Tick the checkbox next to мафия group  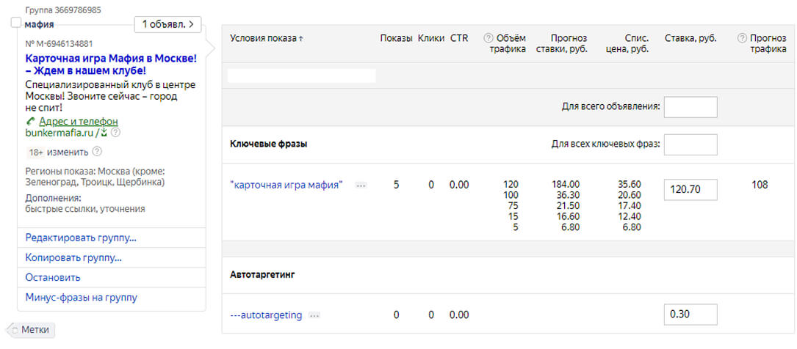[16, 23]
